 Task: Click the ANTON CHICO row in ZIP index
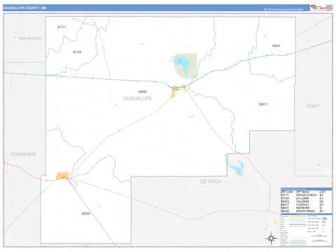302,195
